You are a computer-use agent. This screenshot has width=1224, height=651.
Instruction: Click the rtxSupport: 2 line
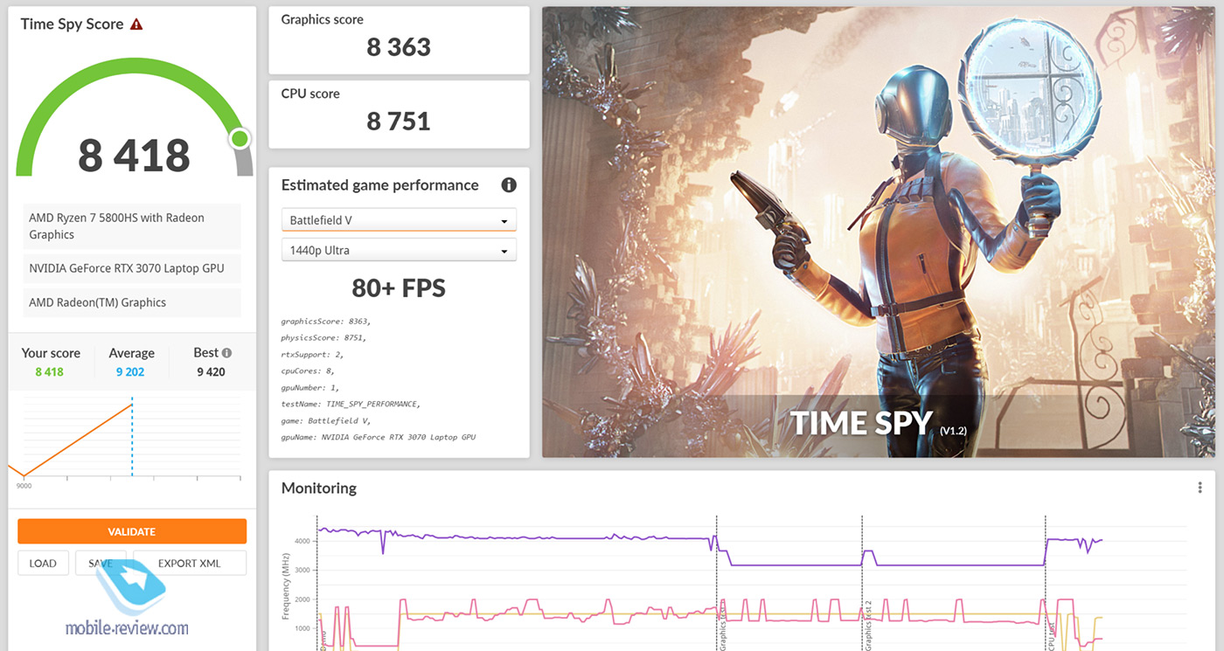coord(310,354)
